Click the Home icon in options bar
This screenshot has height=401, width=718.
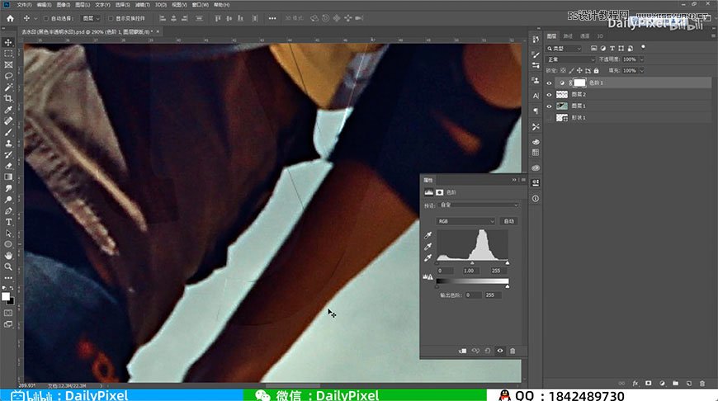[x=10, y=18]
